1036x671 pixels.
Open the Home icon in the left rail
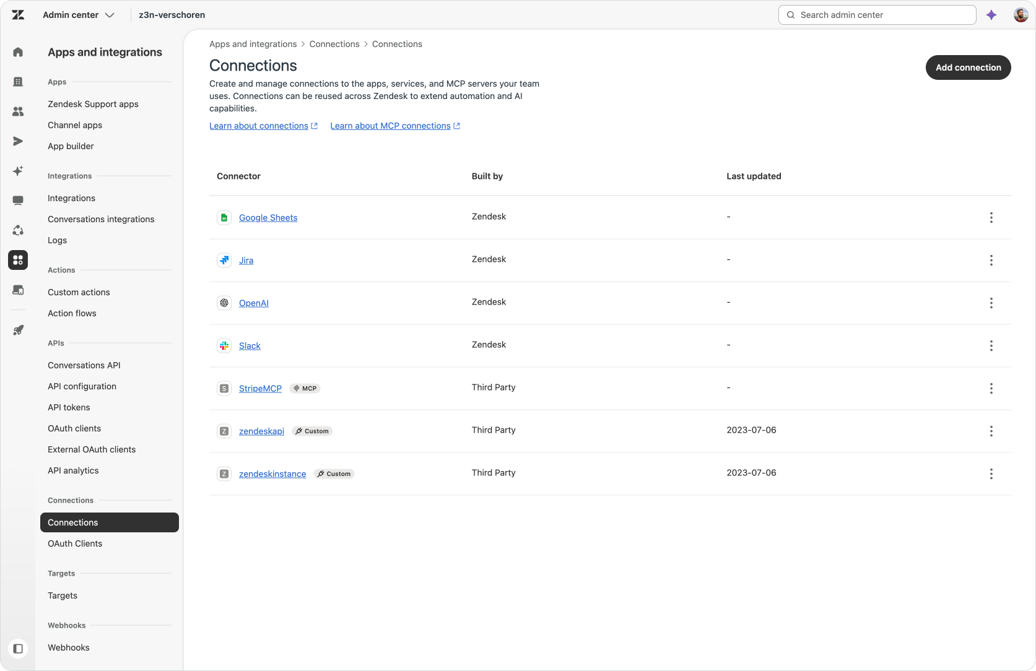pos(18,52)
